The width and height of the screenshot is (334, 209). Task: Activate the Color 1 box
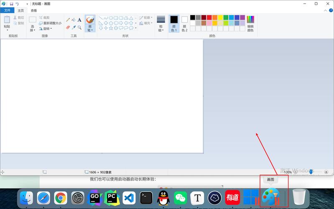[174, 23]
